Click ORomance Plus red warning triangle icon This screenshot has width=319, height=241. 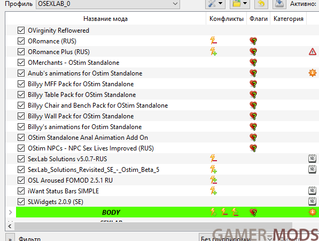tap(313, 52)
